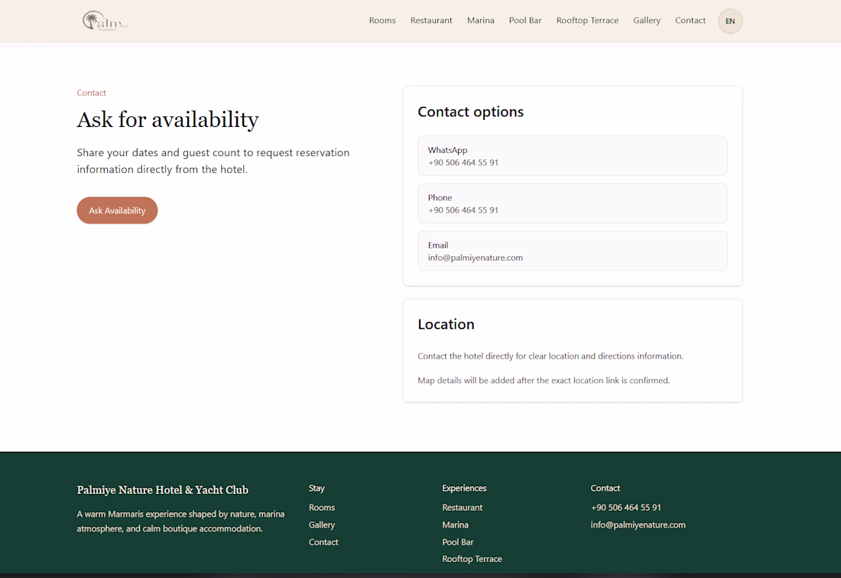
Task: Click the 'A warm Marmaris experience' footer description
Action: coord(180,521)
